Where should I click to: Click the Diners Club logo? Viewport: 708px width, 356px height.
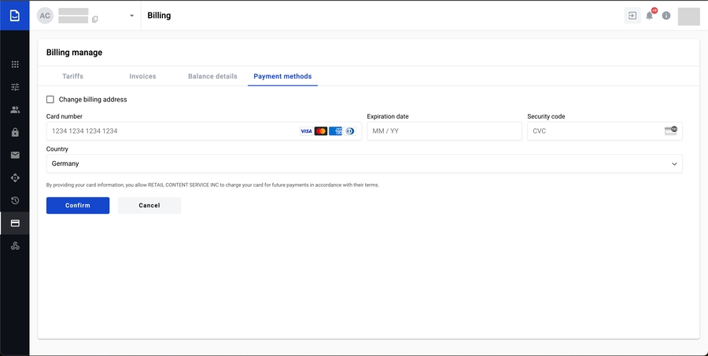pos(350,131)
